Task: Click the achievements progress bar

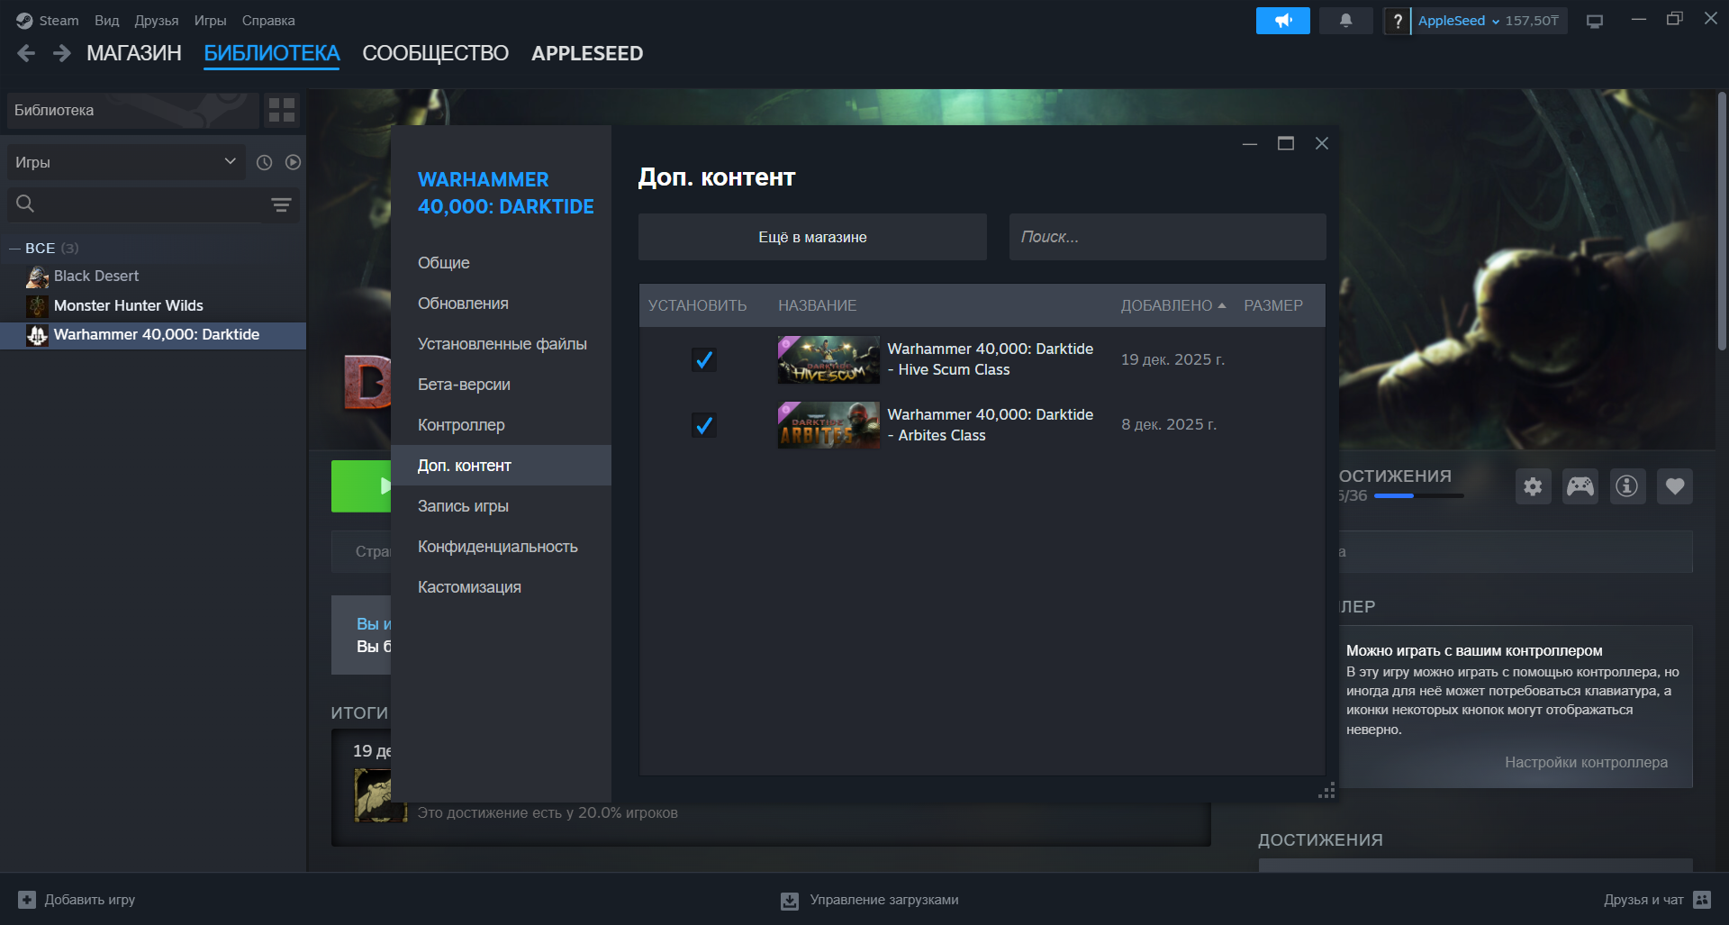Action: click(x=1418, y=495)
